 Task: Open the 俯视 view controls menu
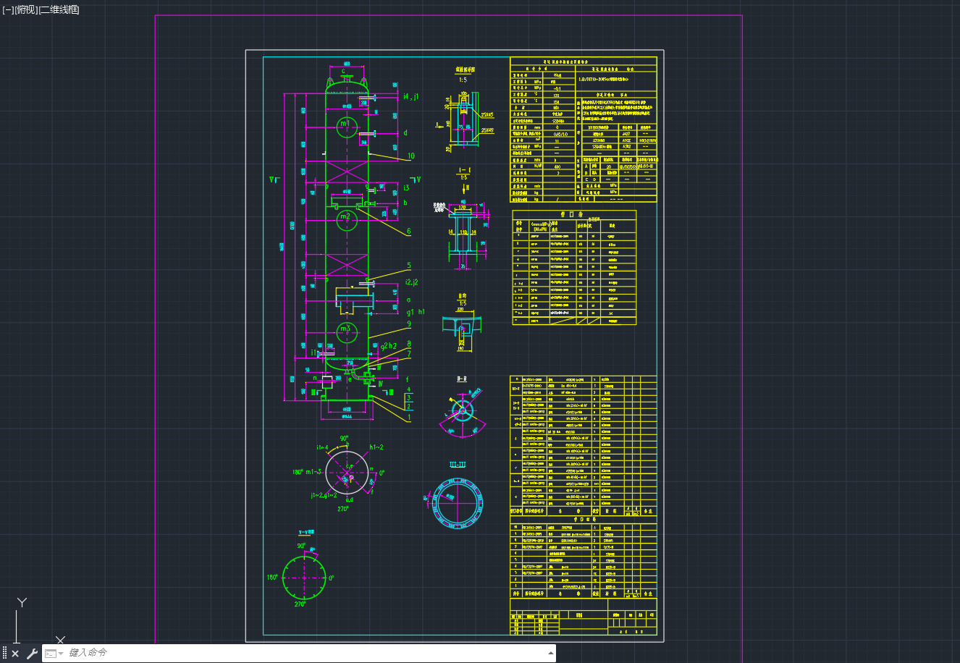pos(25,9)
